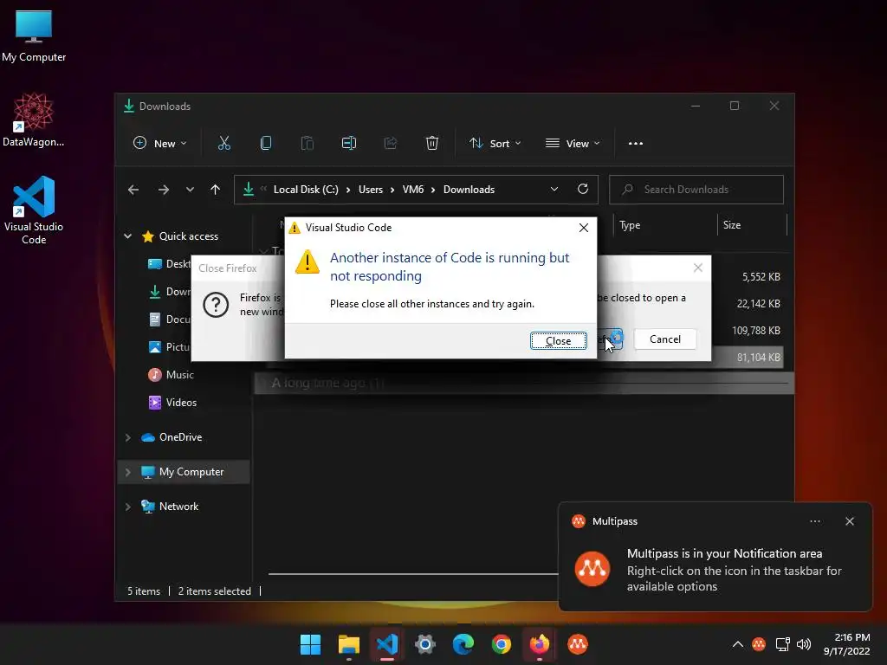Click Cancel in the Close Firefox dialog

pyautogui.click(x=664, y=339)
